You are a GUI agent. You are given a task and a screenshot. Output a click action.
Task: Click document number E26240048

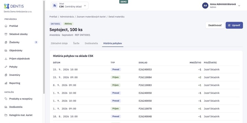[145, 117]
